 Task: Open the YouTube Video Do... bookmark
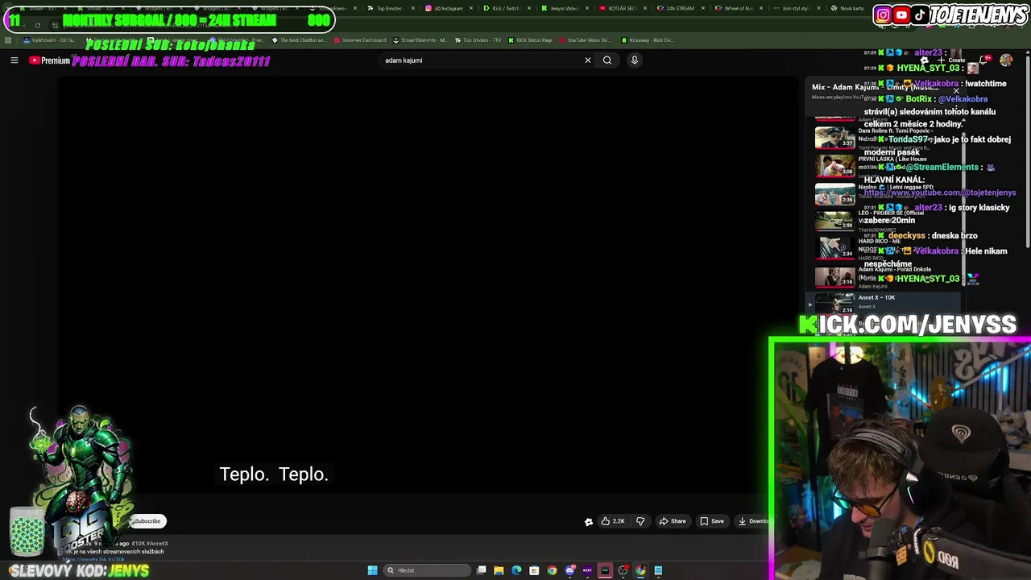[x=585, y=39]
